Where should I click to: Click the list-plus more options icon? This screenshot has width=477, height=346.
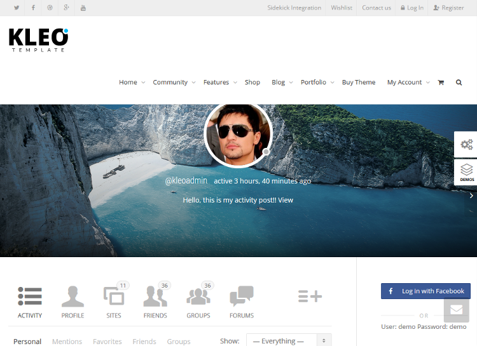(x=310, y=296)
